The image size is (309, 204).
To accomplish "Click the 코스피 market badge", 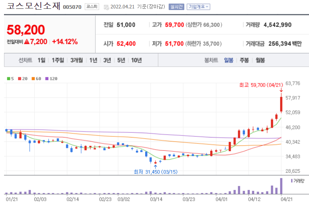I will click(92, 7).
